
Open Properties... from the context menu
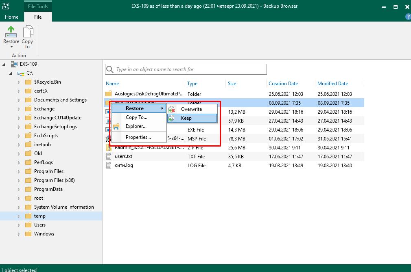[x=138, y=137]
